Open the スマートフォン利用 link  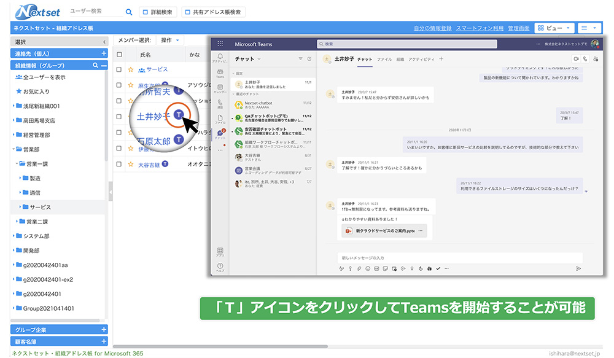click(x=480, y=28)
